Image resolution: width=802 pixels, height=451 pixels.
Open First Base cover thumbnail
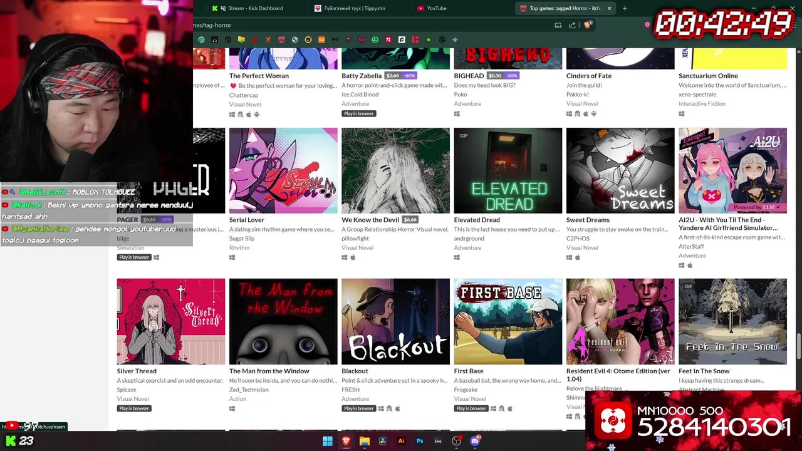508,321
